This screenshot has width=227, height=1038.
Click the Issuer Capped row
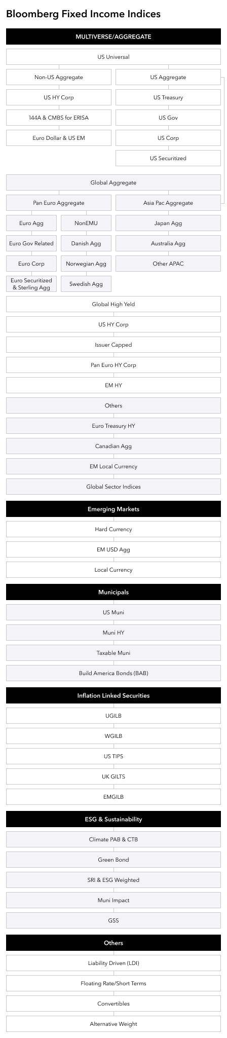click(113, 345)
